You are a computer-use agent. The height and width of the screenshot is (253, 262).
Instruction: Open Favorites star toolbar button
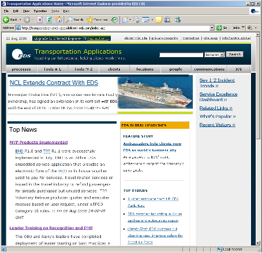97,20
